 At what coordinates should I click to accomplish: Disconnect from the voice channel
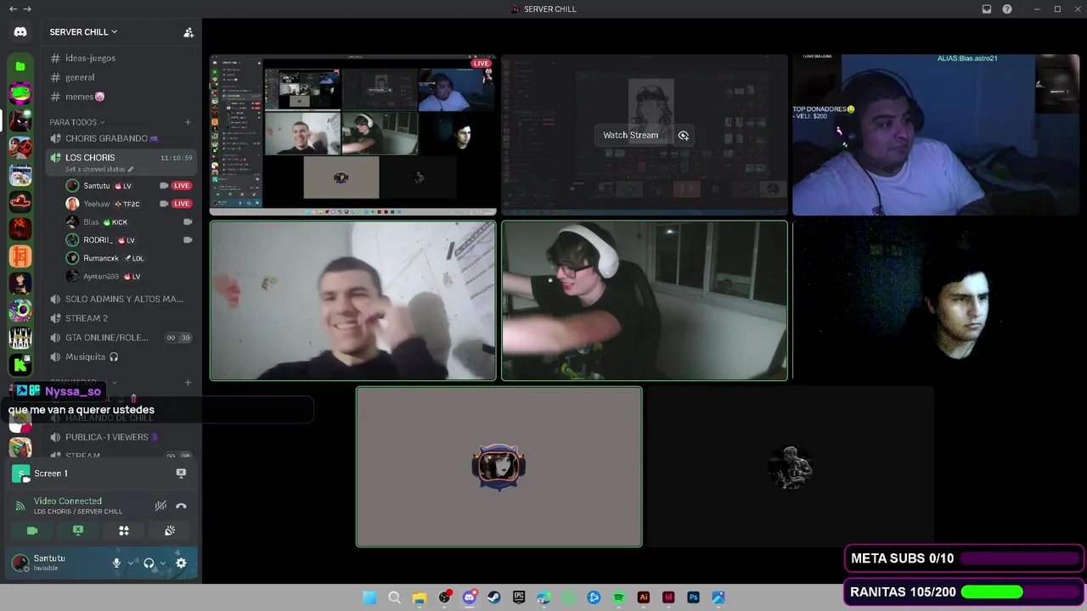(x=181, y=506)
